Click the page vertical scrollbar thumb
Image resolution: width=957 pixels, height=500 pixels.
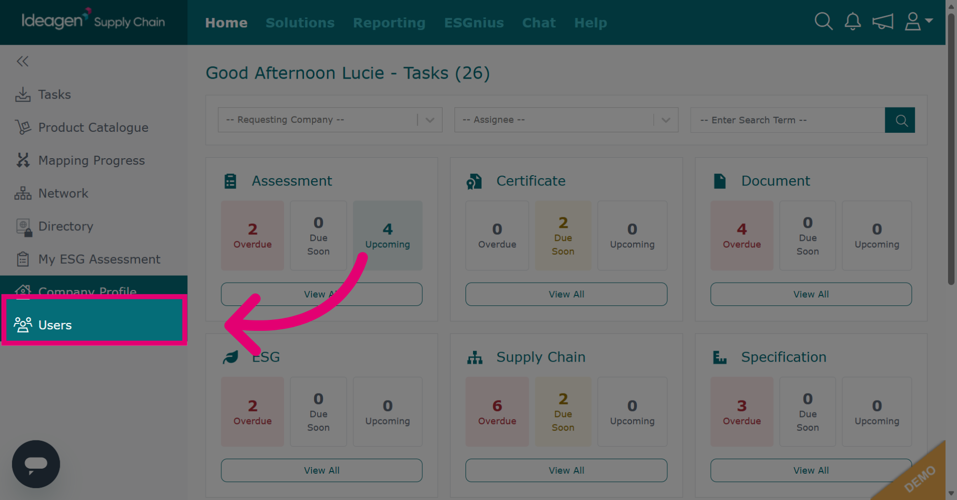point(951,149)
